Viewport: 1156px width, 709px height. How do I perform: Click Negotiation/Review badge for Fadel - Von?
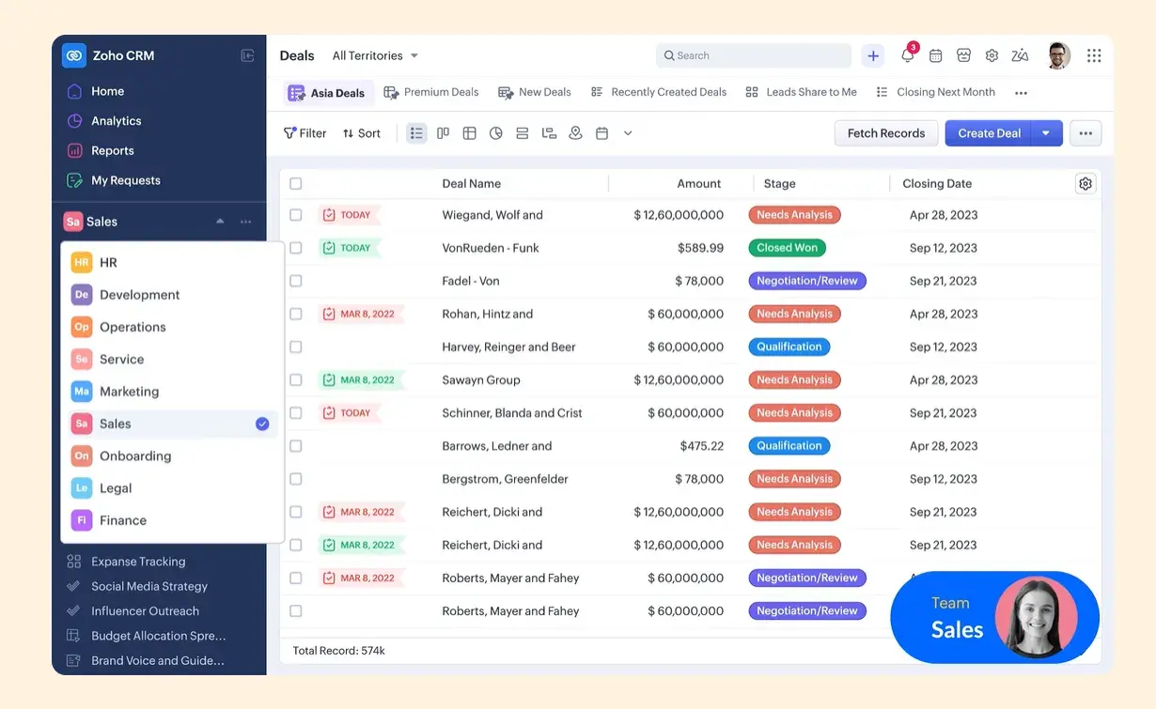pos(807,281)
